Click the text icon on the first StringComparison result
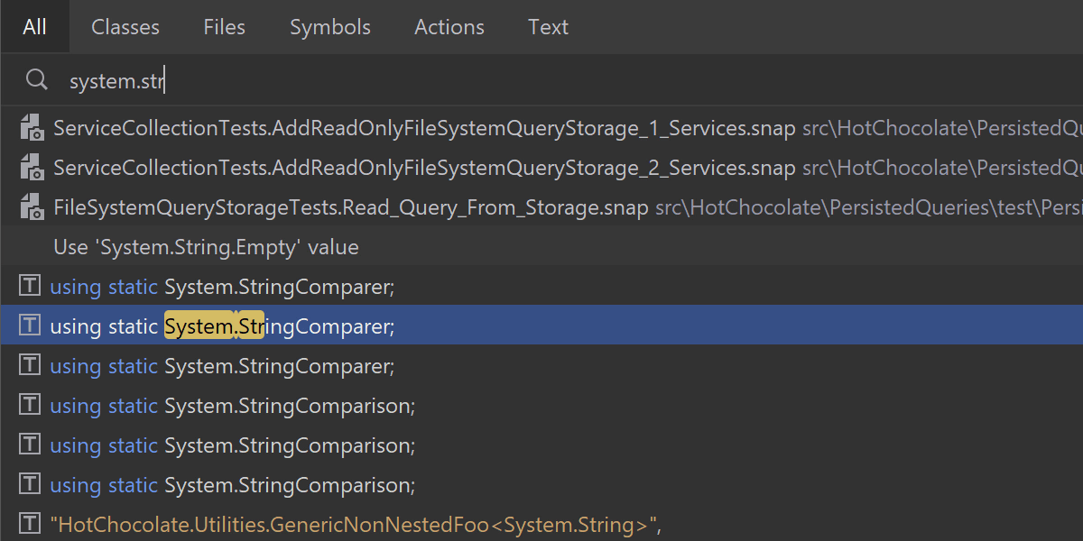The height and width of the screenshot is (541, 1083). [x=30, y=406]
